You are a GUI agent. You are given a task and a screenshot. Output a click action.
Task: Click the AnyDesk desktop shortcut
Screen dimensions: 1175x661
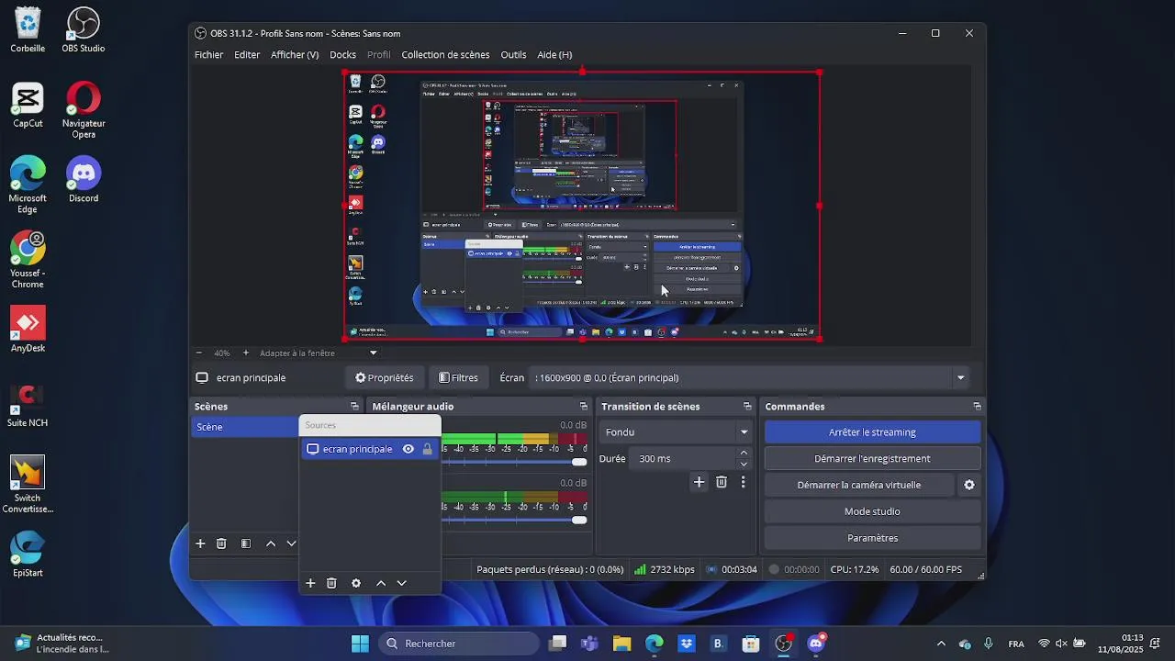coord(28,329)
